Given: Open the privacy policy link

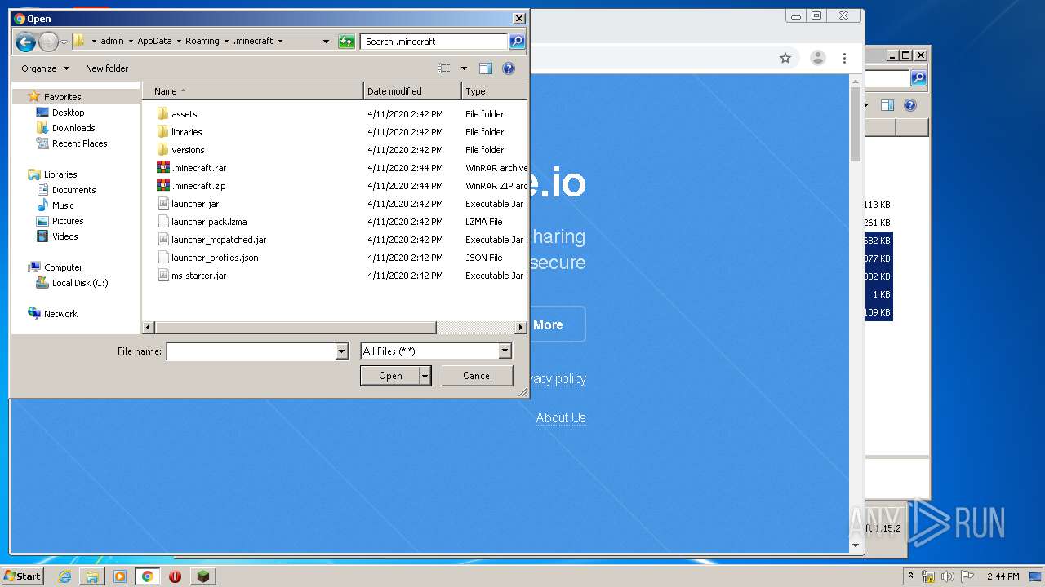Looking at the screenshot, I should tap(558, 378).
